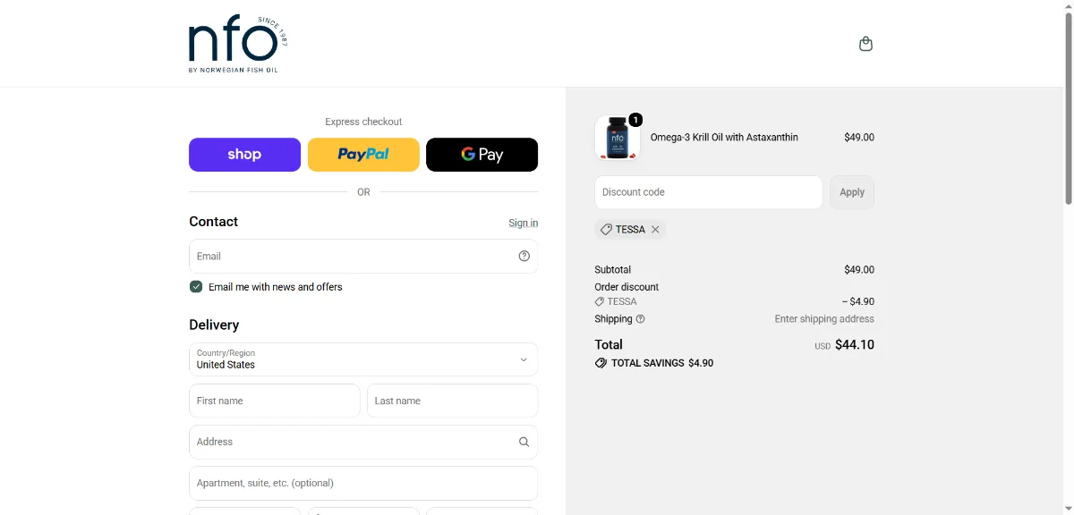Click the Apply discount button
Viewport: 1074px width, 515px height.
click(852, 192)
